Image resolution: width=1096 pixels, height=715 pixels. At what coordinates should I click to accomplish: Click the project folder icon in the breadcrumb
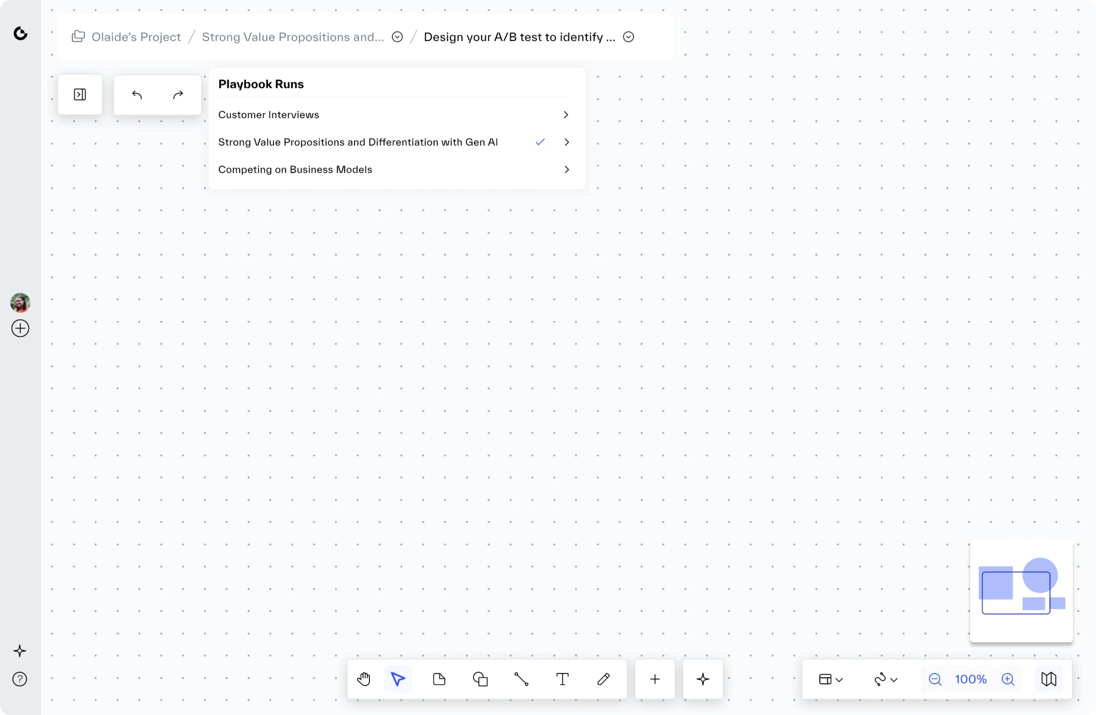[78, 36]
